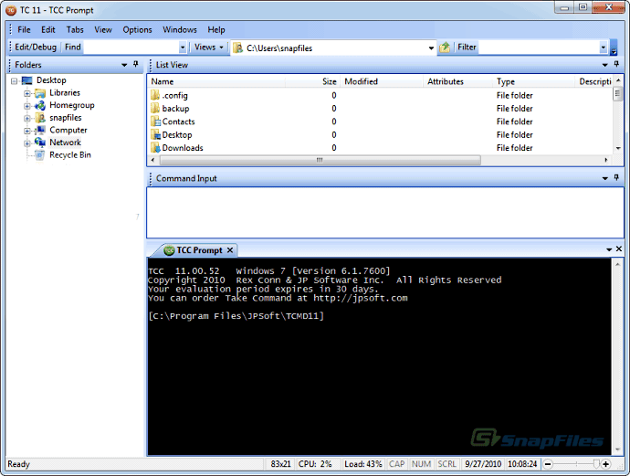Open the Edit menu
This screenshot has height=476, width=630.
click(48, 30)
